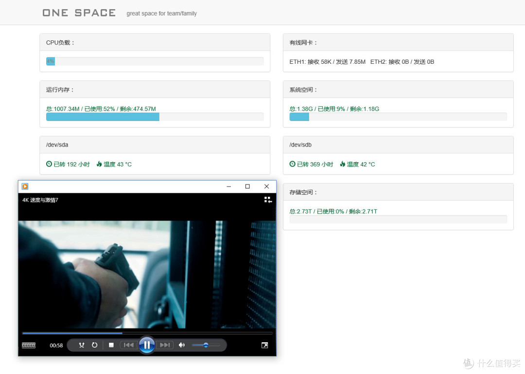
Task: Toggle shuffle mode in the media player
Action: (81, 345)
